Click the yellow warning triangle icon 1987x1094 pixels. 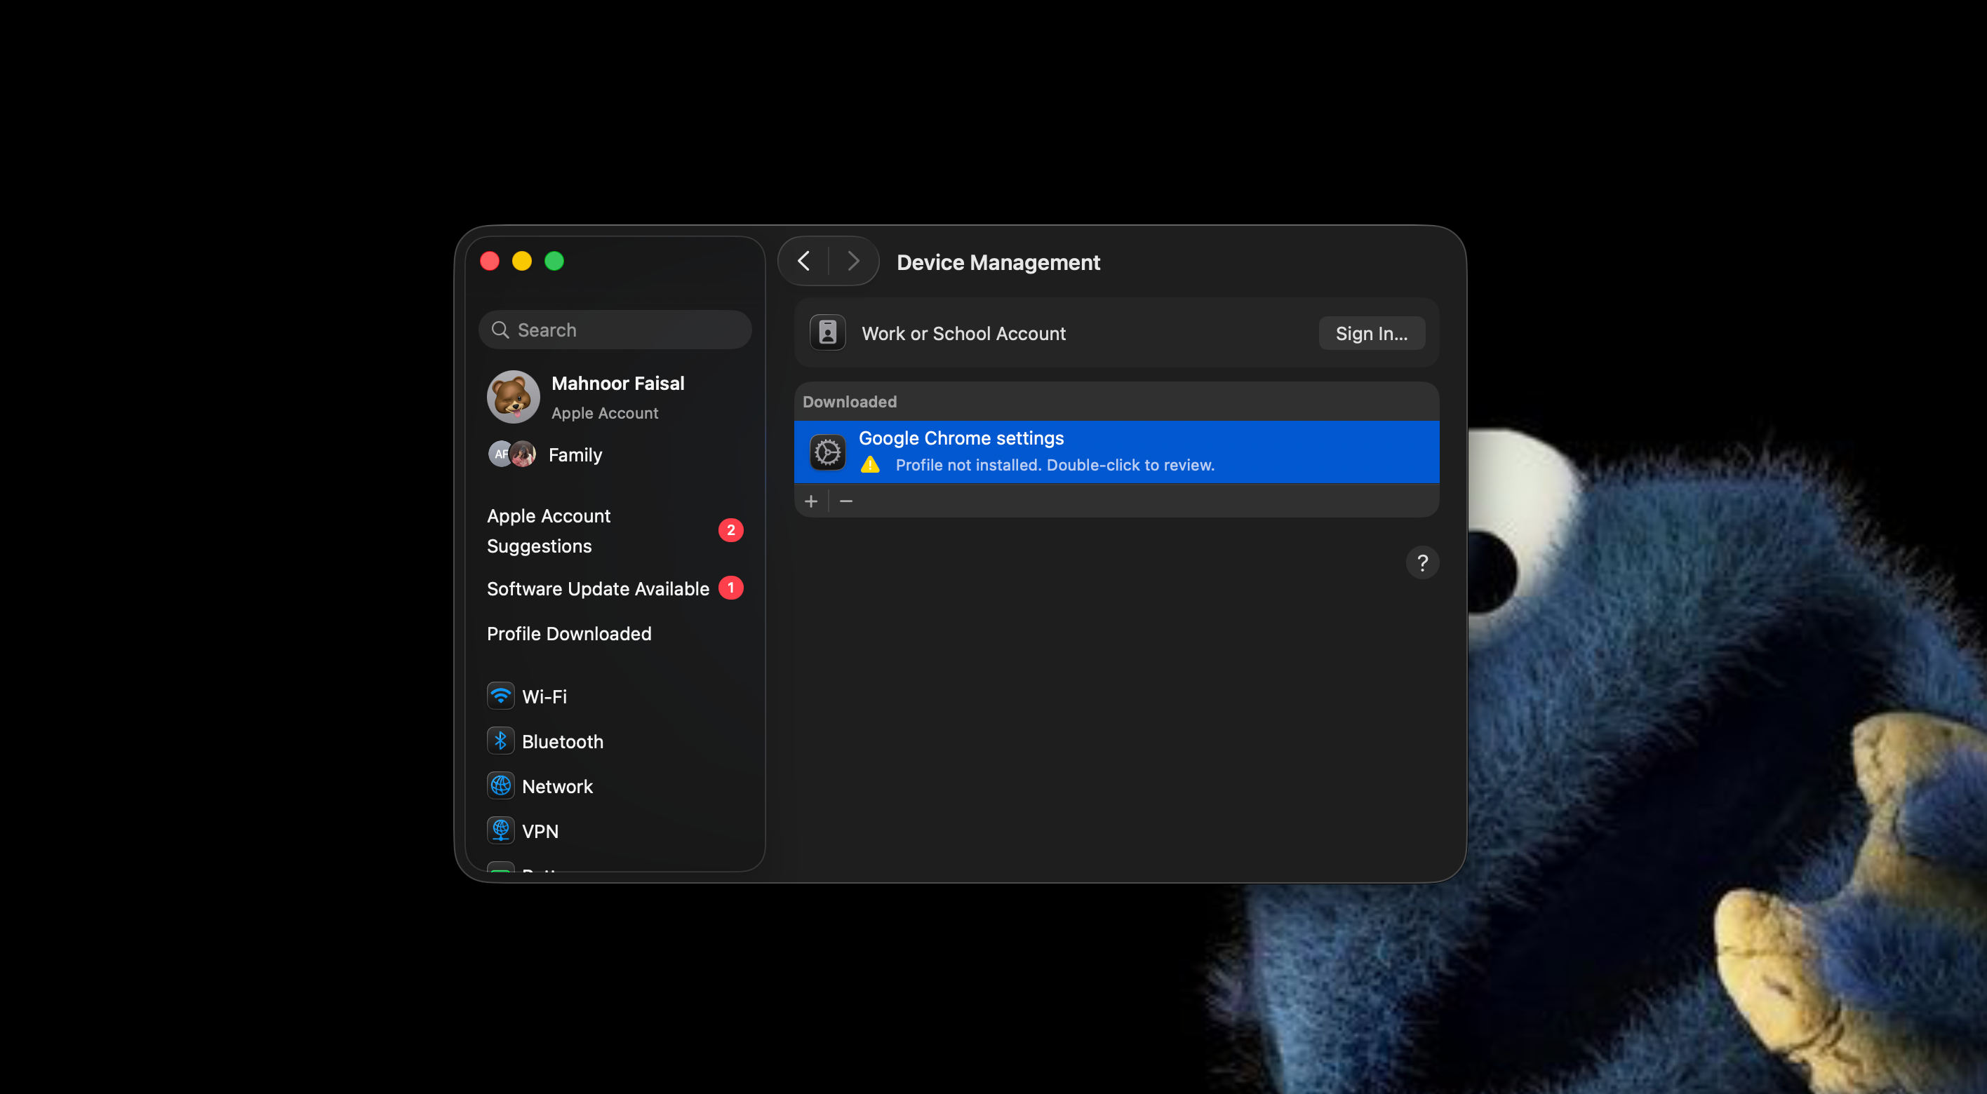(870, 465)
